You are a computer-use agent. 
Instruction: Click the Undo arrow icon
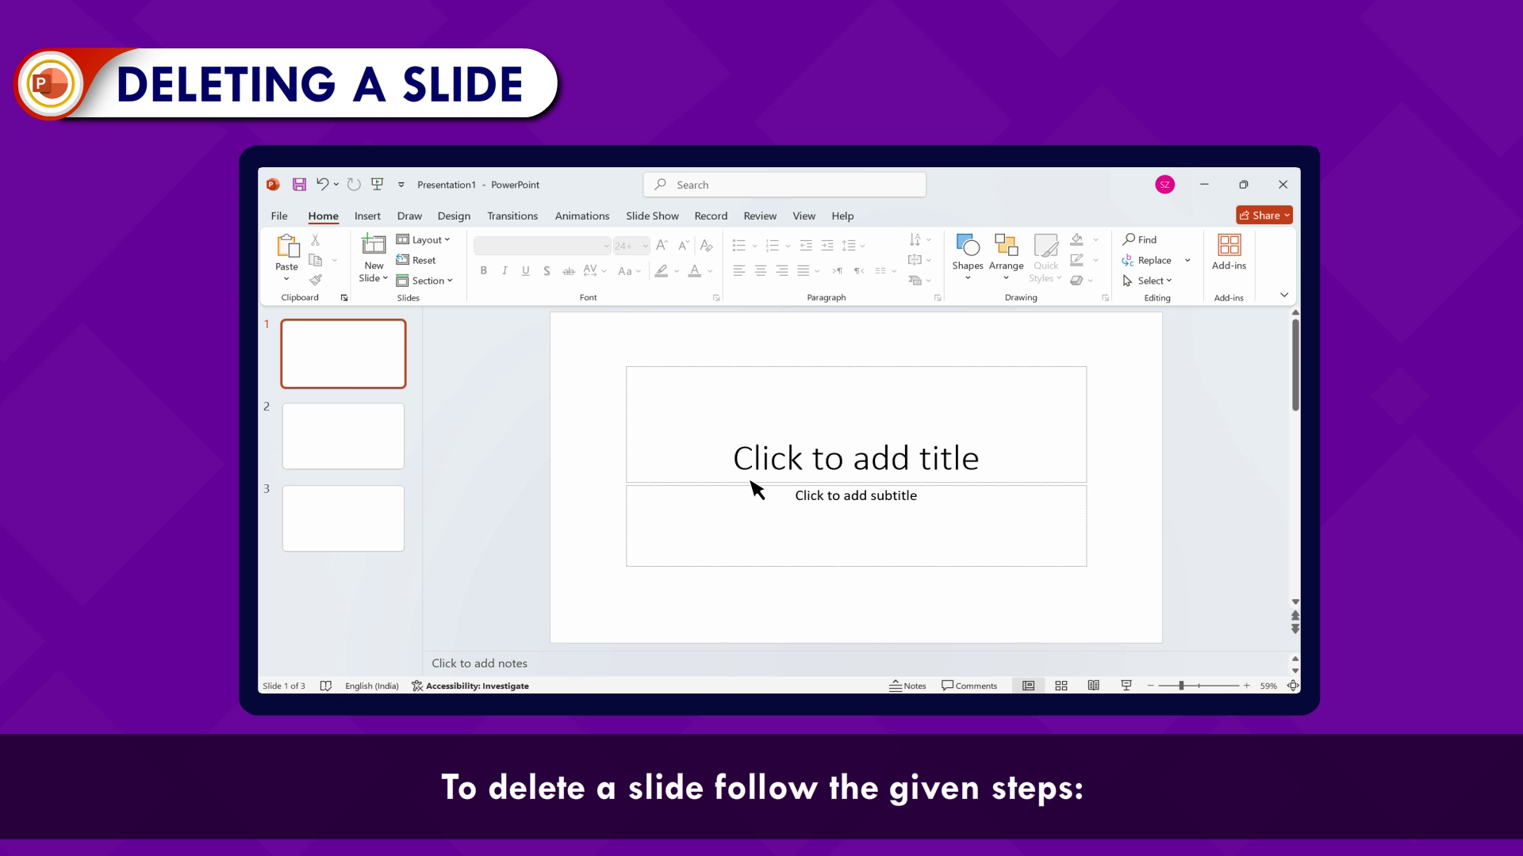click(322, 185)
